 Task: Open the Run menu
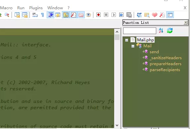(21, 8)
